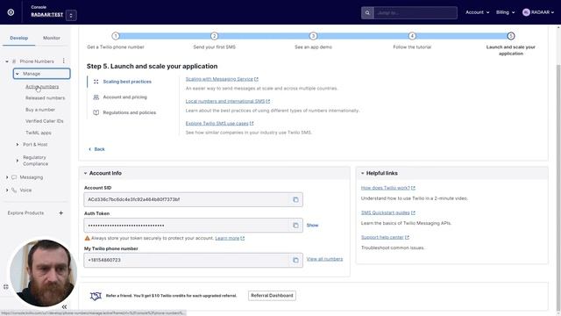Click the Messaging chat bubble icon
The image size is (561, 316).
(x=14, y=177)
